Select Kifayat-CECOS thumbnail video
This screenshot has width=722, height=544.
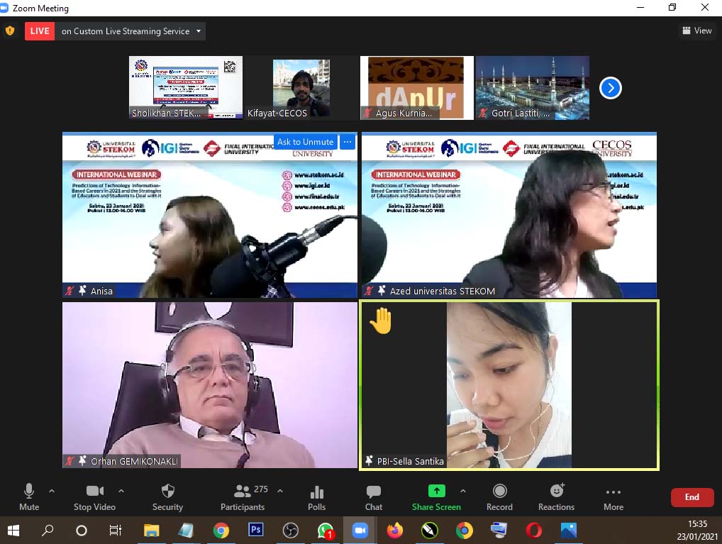(x=301, y=87)
